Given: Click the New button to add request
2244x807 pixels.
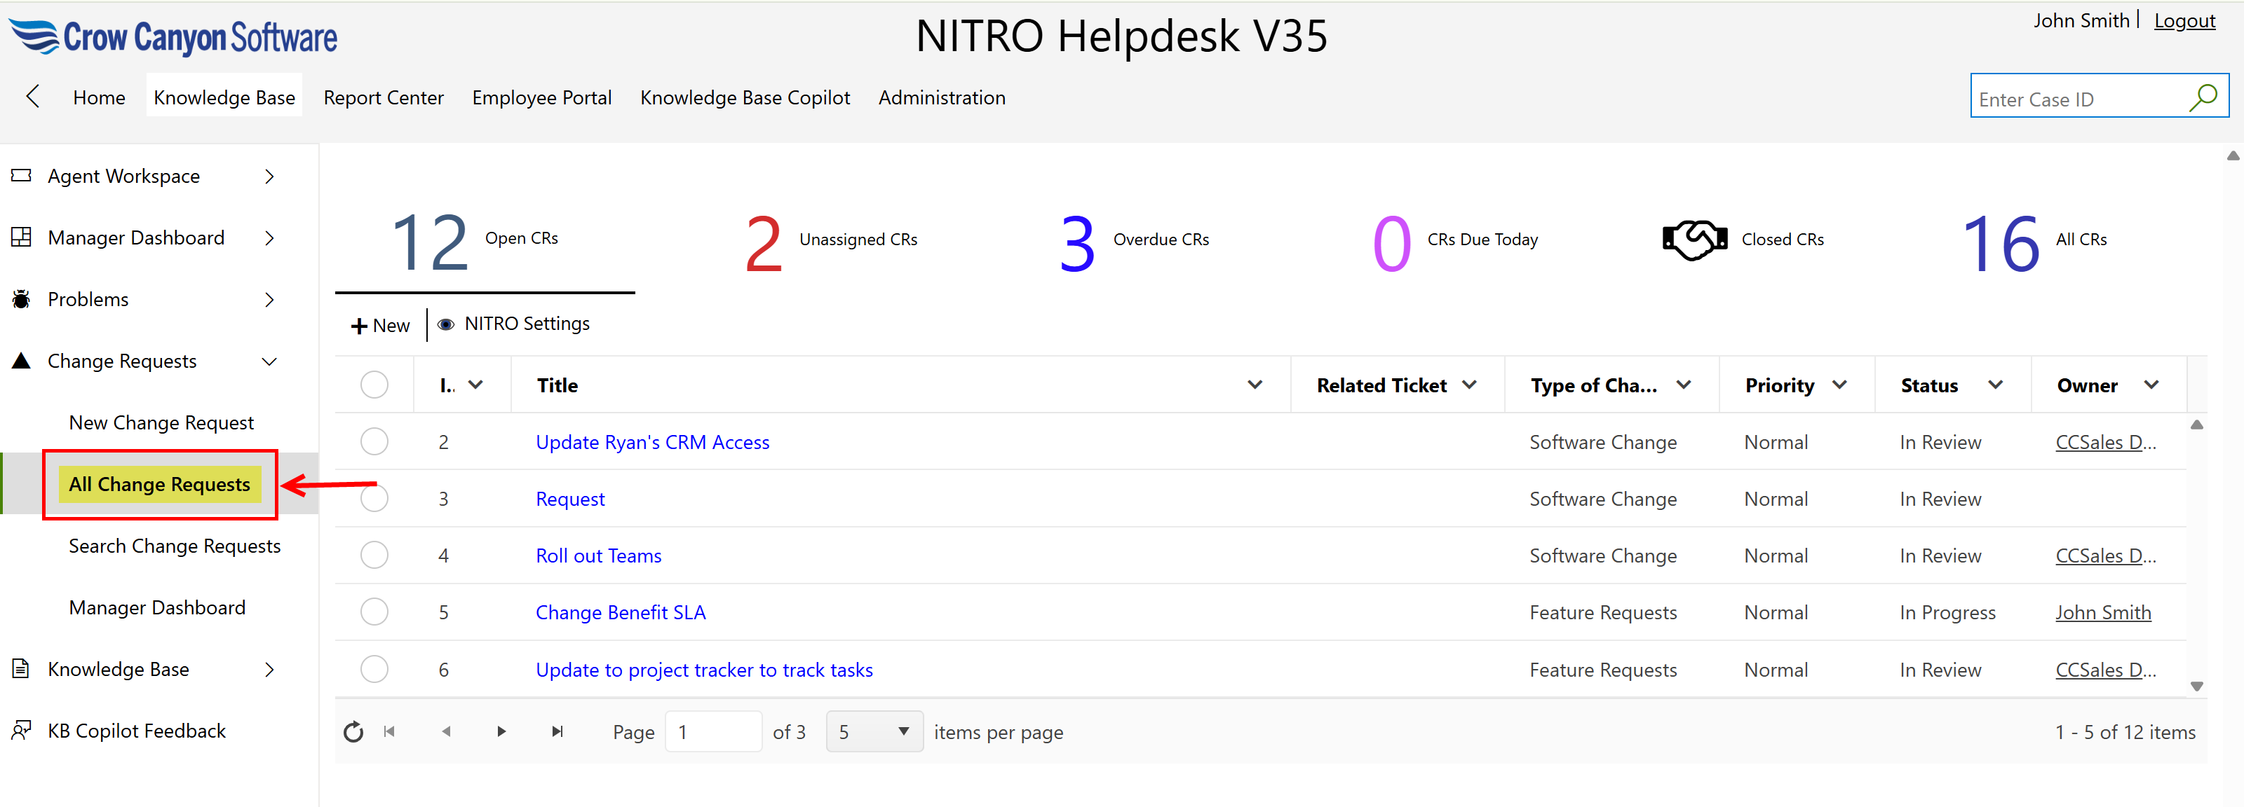Looking at the screenshot, I should coord(381,326).
